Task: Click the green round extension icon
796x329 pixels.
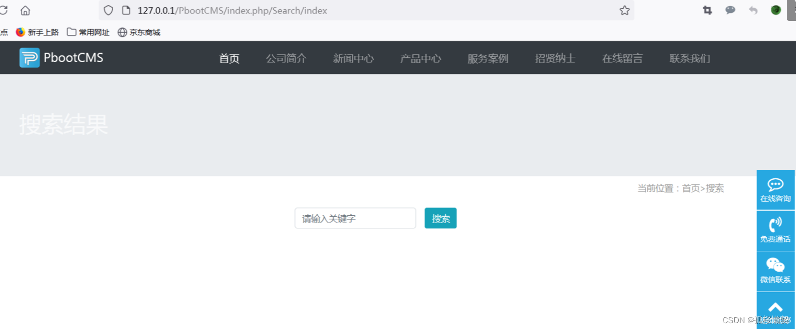Action: pyautogui.click(x=776, y=10)
